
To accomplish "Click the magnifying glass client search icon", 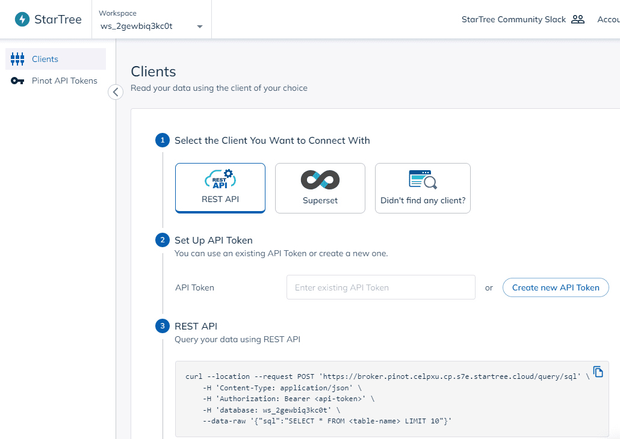I will click(422, 177).
